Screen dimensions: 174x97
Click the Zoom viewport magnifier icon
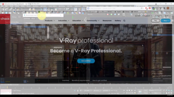[x=164, y=91]
